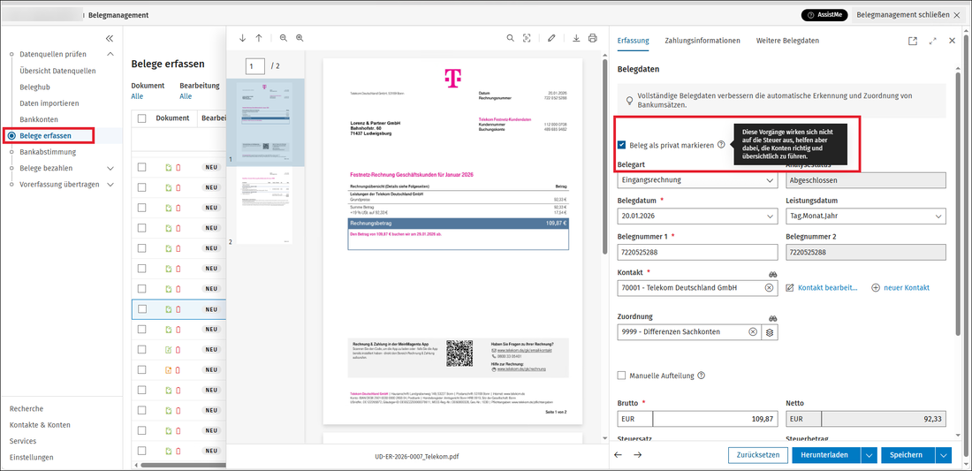Open Herunterladen split-button arrow
The width and height of the screenshot is (972, 471).
(x=869, y=455)
